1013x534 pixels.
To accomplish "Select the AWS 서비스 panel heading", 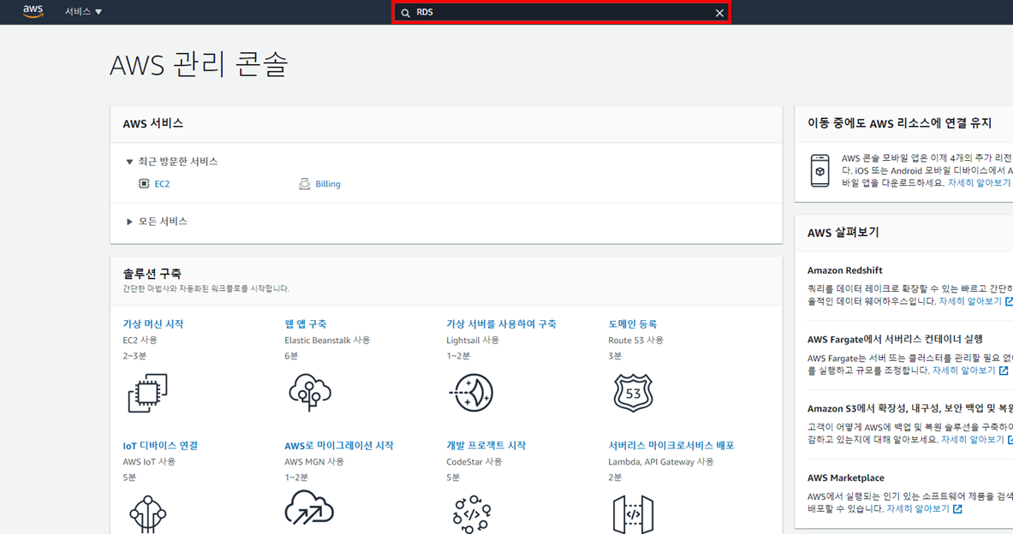I will pos(153,123).
